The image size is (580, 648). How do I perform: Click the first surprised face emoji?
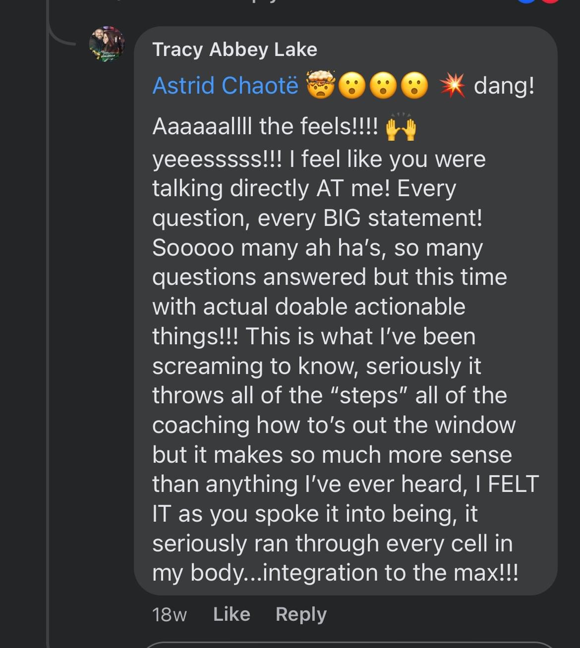point(352,86)
